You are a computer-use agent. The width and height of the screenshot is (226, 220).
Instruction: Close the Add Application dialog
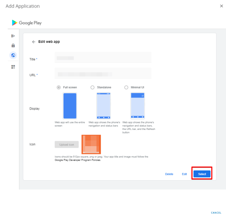[x=222, y=6]
